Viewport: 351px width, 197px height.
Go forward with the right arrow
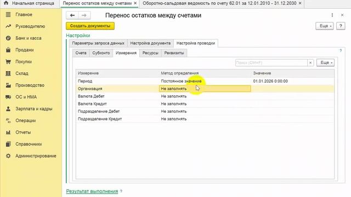coord(84,15)
